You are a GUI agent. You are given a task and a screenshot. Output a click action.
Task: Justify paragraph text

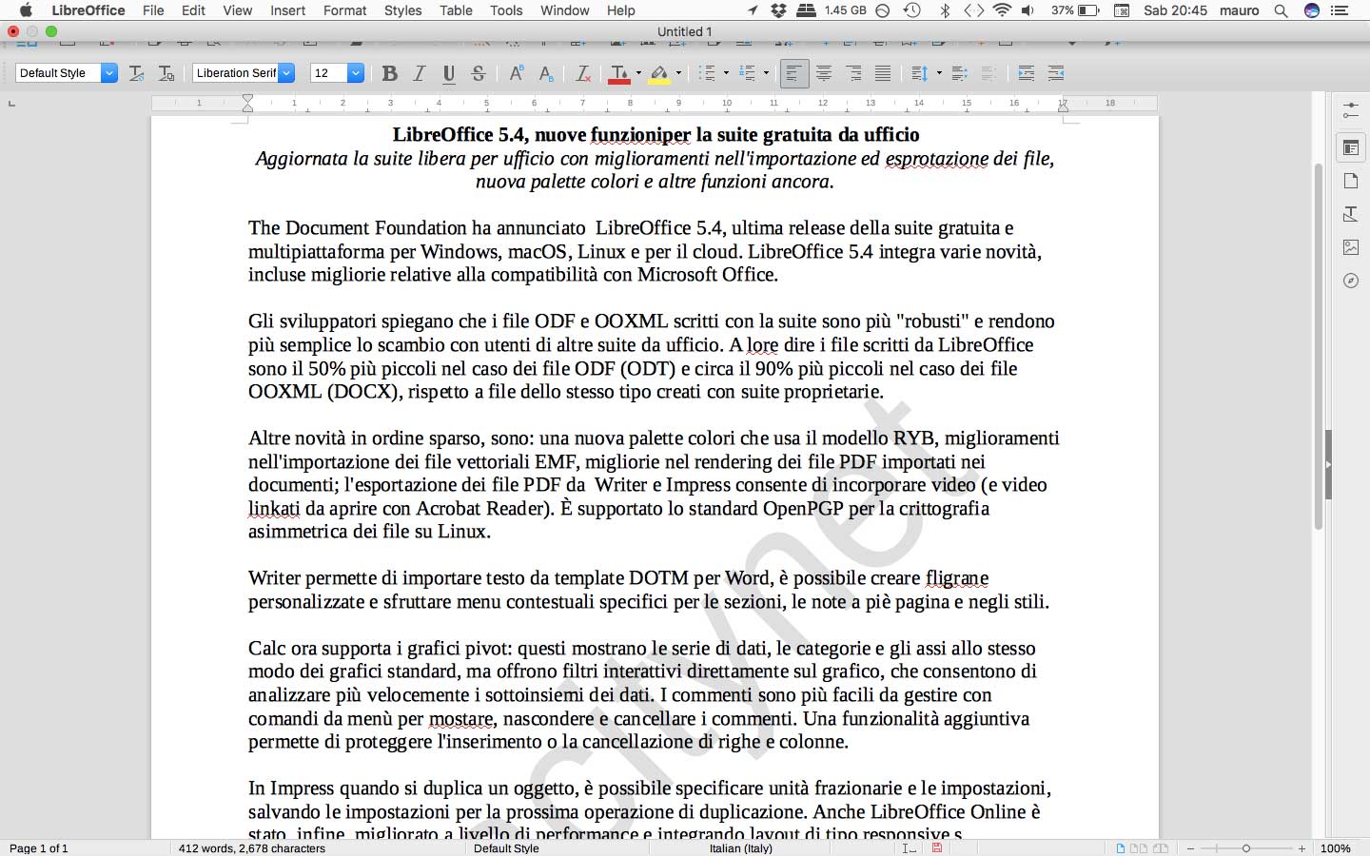[x=883, y=73]
